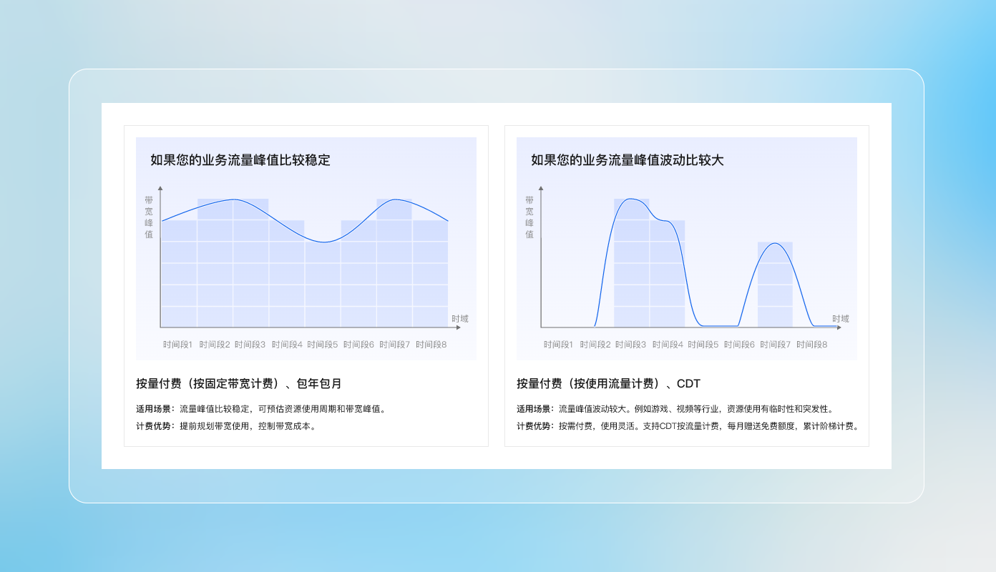
Task: Click "时间段2" under the stable-peak chart
Action: [215, 345]
